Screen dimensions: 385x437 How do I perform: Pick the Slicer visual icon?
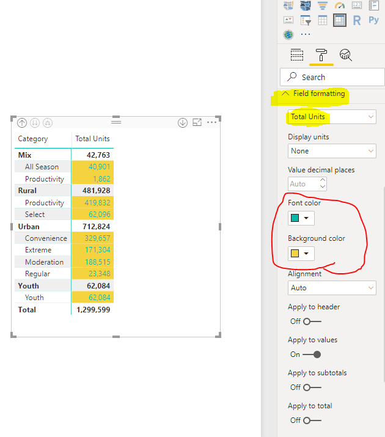tap(306, 20)
